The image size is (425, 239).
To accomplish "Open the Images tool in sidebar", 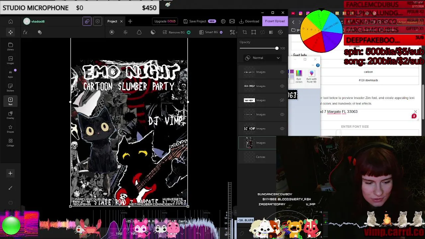I will tap(10, 60).
